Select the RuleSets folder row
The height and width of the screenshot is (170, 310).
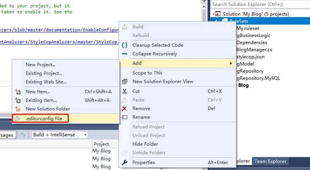click(260, 21)
